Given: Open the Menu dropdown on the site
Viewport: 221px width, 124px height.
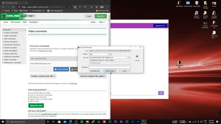Looking at the screenshot, I should 102,22.
